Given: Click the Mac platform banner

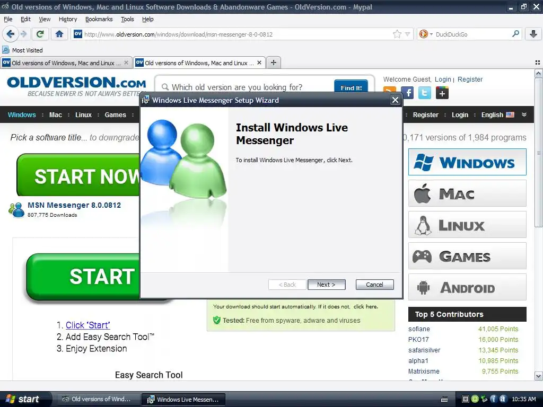Looking at the screenshot, I should pos(467,193).
